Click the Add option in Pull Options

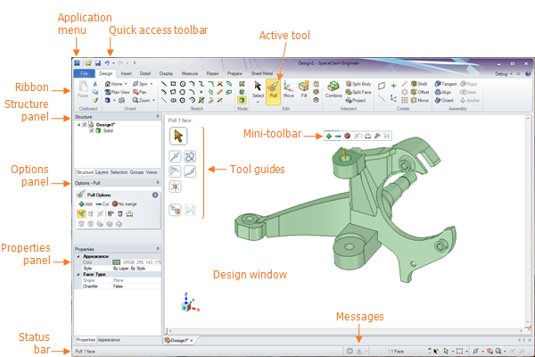[x=86, y=203]
